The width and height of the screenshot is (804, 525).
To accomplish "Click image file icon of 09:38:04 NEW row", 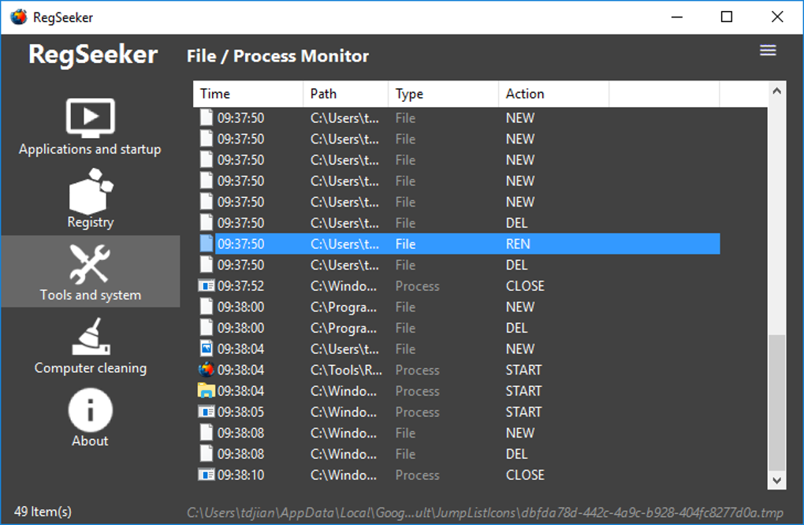I will pyautogui.click(x=207, y=348).
